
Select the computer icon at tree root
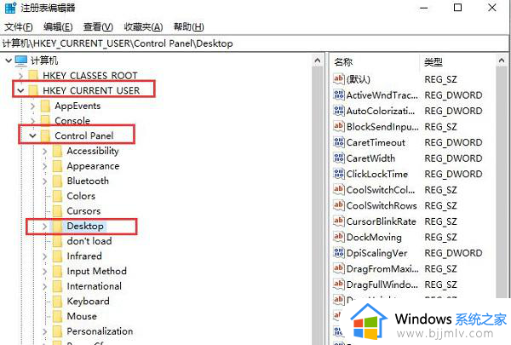click(21, 60)
